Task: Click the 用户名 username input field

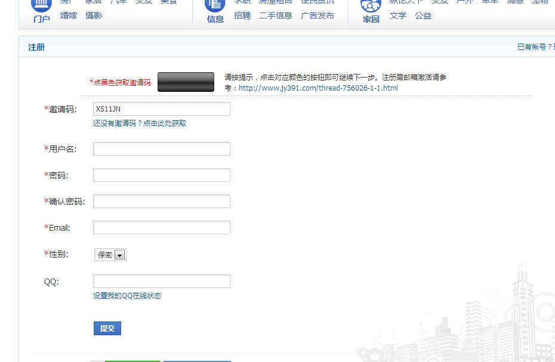Action: click(x=161, y=148)
